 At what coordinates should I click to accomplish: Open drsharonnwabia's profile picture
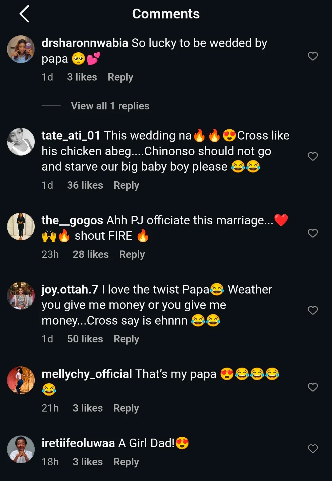tap(21, 49)
